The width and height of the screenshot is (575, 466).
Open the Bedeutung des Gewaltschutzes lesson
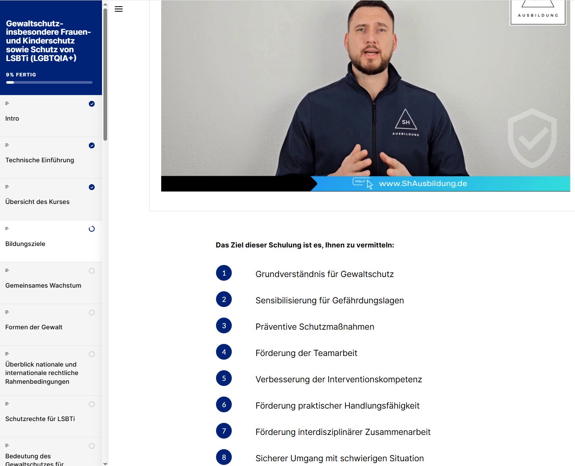coord(51,452)
